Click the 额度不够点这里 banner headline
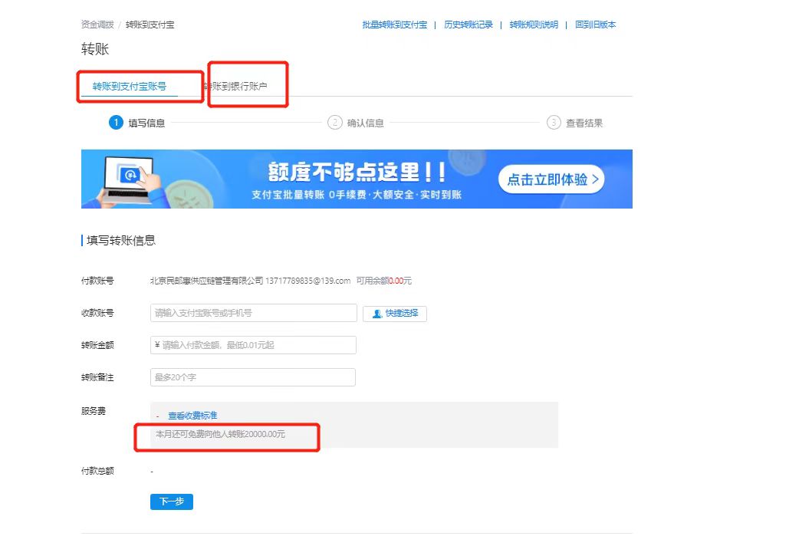 [x=357, y=172]
